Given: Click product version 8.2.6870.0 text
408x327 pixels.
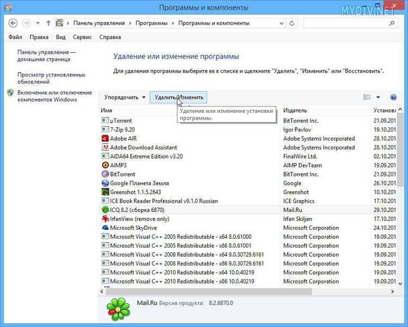Looking at the screenshot, I should [221, 303].
